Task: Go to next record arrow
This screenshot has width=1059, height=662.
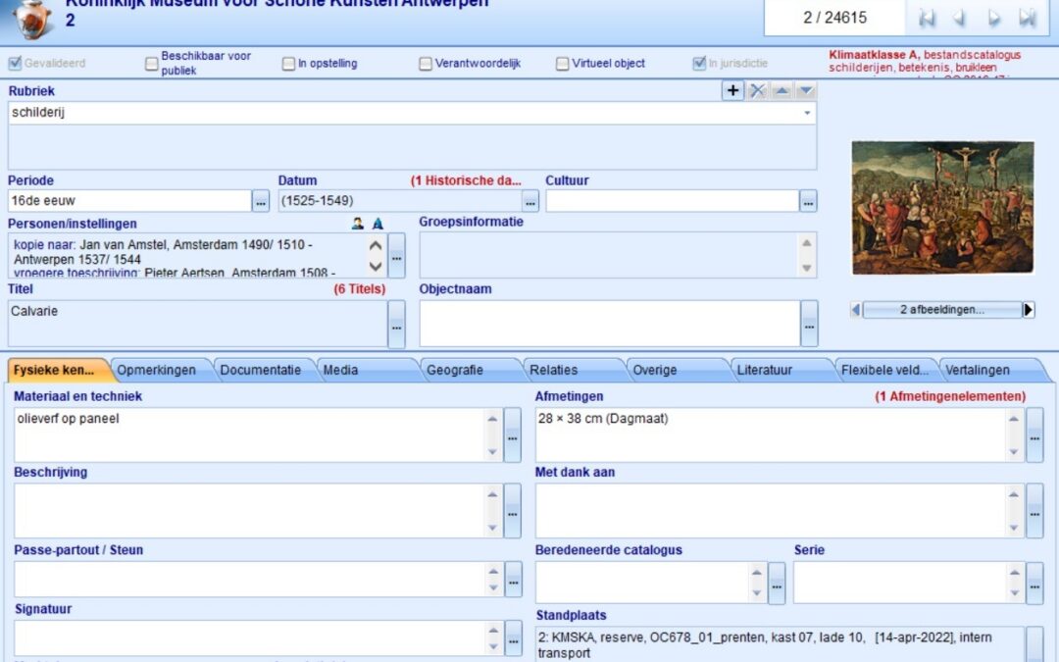Action: [x=993, y=19]
